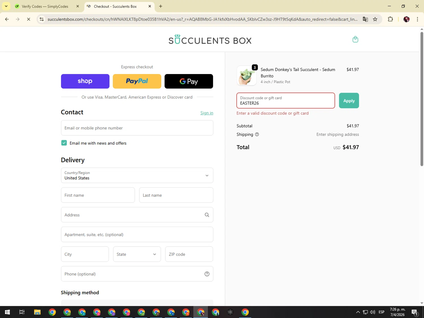The image size is (424, 318).
Task: Click the City field
Action: 85,254
